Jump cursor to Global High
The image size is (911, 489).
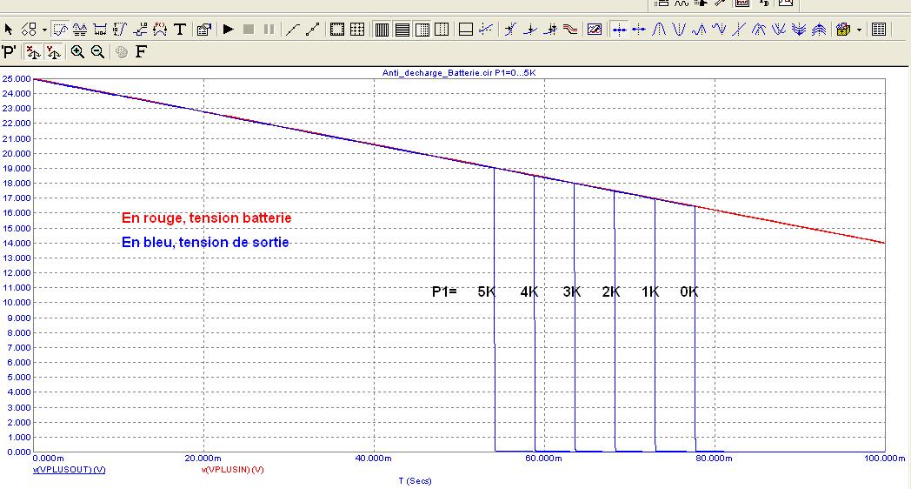pyautogui.click(x=819, y=29)
